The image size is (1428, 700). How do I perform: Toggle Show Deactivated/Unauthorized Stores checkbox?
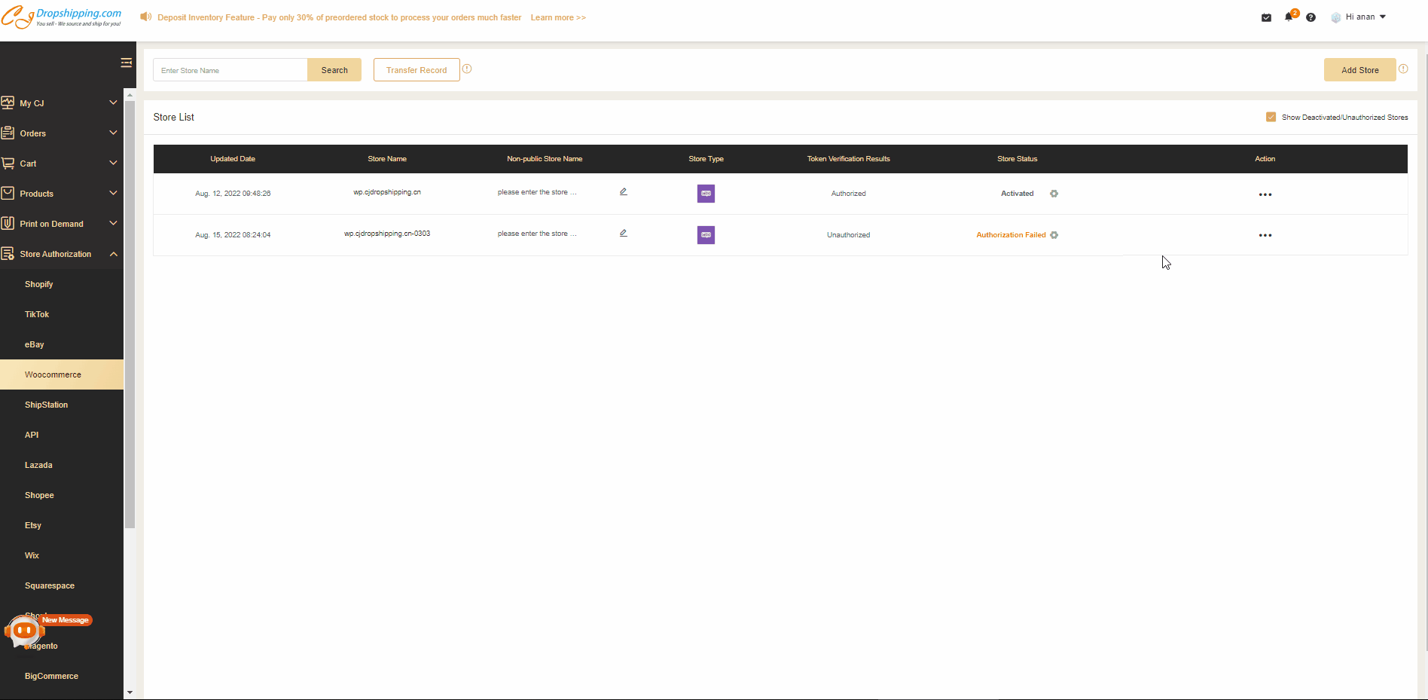(1271, 117)
